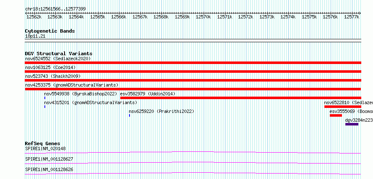Click the esv3555069 variant label
Image resolution: width=373 pixels, height=179 pixels.
pyautogui.click(x=351, y=111)
